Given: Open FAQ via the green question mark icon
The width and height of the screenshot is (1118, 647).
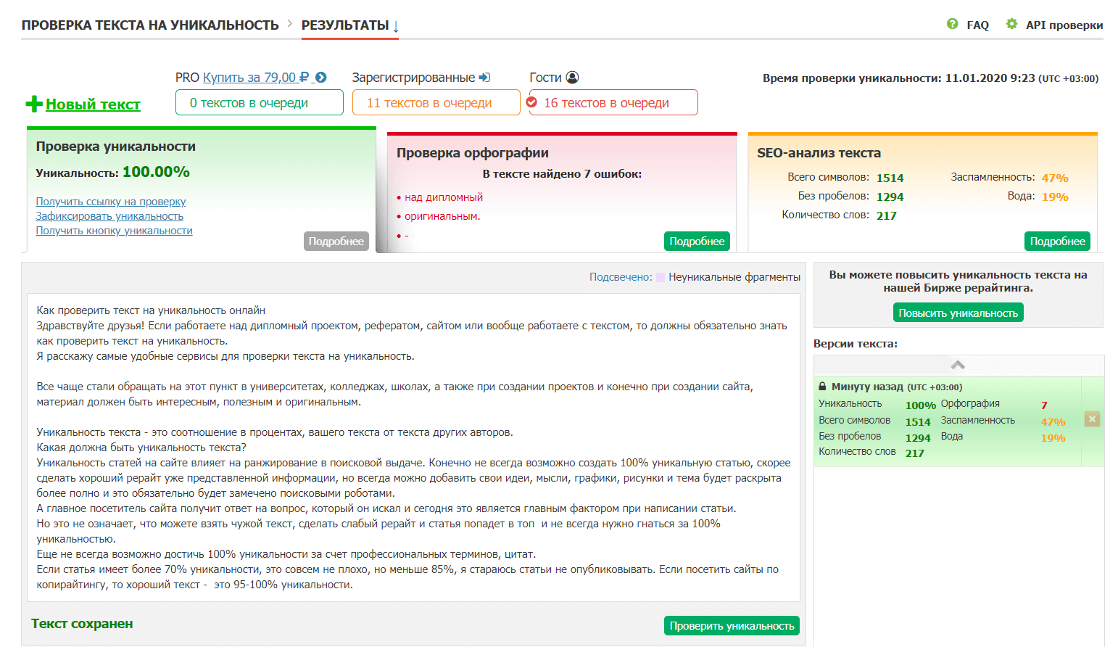Looking at the screenshot, I should point(952,24).
